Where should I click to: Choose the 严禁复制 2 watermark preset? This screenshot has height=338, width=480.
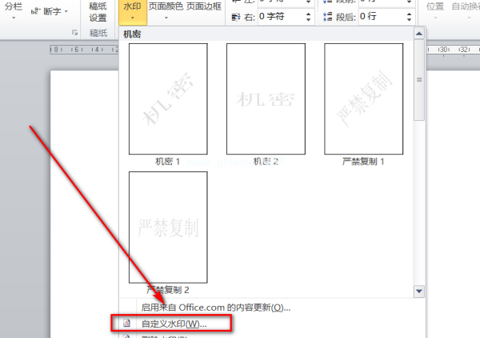(x=168, y=226)
